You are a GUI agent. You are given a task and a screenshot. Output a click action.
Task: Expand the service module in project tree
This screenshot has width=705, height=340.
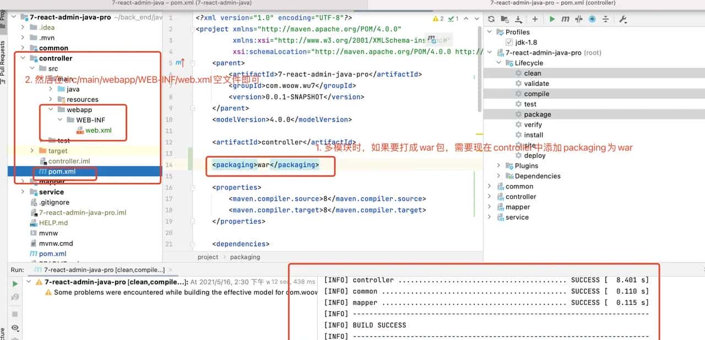22,191
